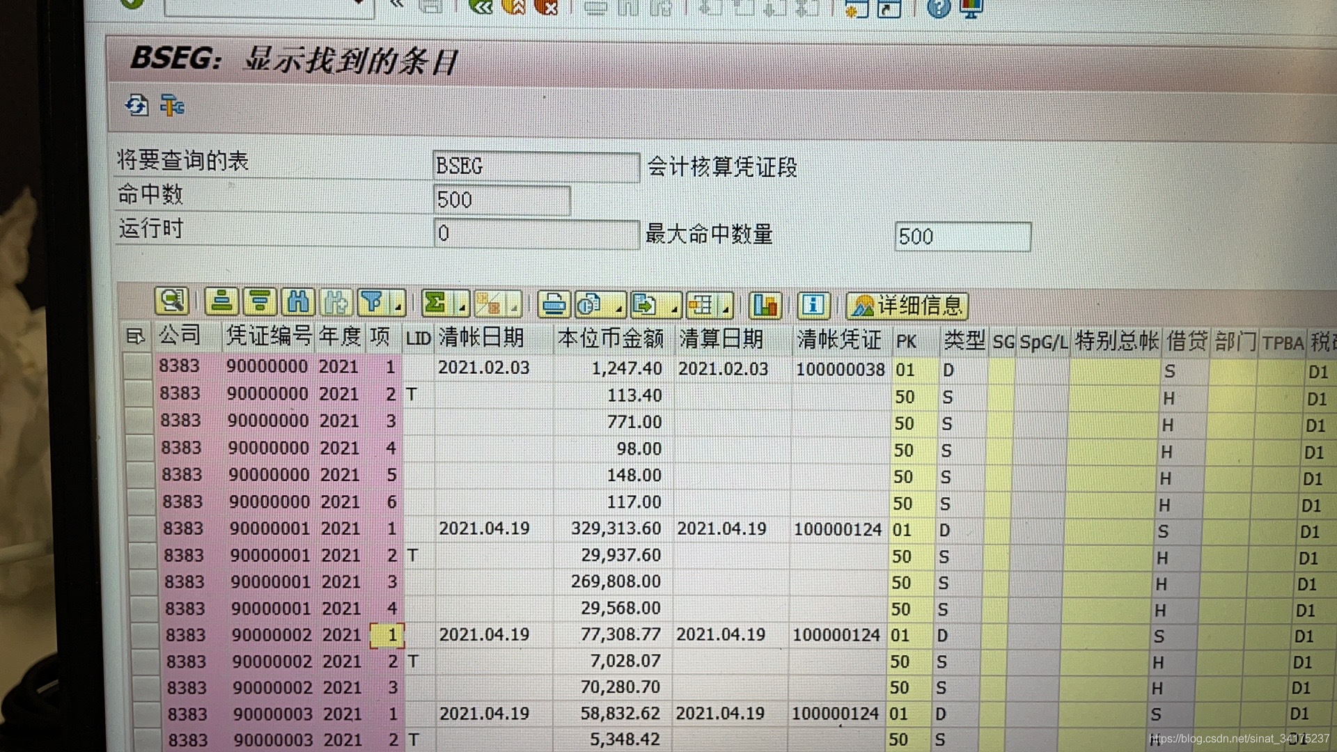Image resolution: width=1337 pixels, height=752 pixels.
Task: Open the Export dropdown arrow
Action: coord(674,306)
